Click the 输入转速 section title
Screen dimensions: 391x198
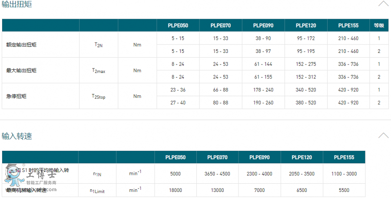[x=17, y=136]
